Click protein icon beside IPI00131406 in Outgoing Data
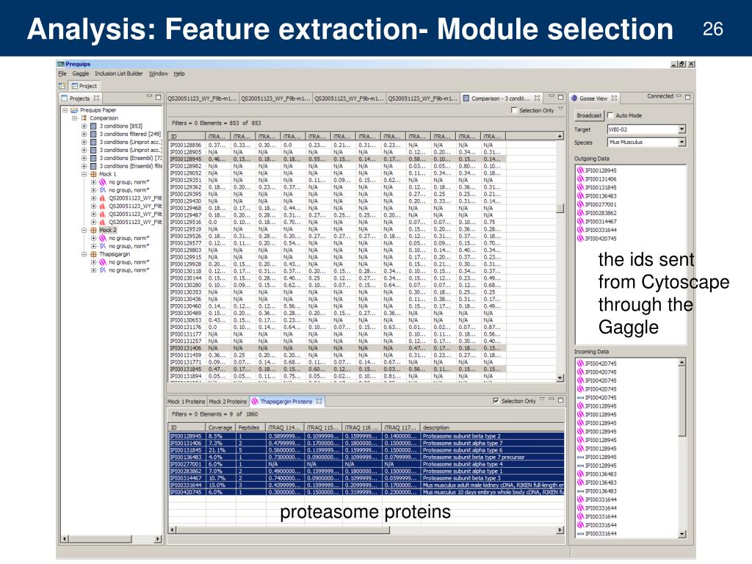Screen dimensions: 752x564 click(x=580, y=179)
